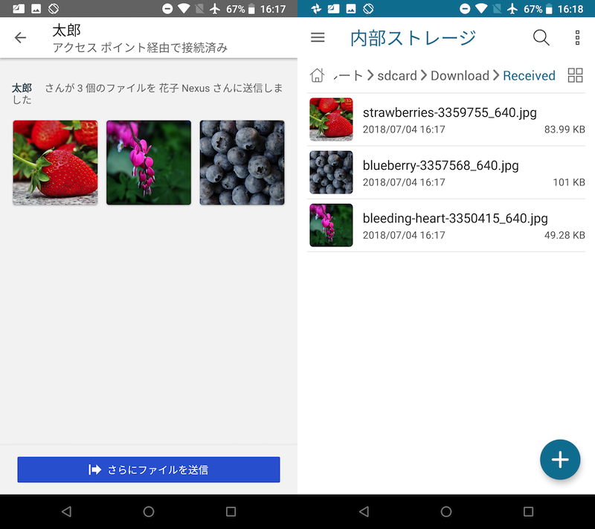
Task: Open the blueberry thumbnail in sent files
Action: click(x=242, y=162)
